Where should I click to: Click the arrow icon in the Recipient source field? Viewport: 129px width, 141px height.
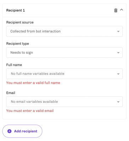tap(118, 32)
